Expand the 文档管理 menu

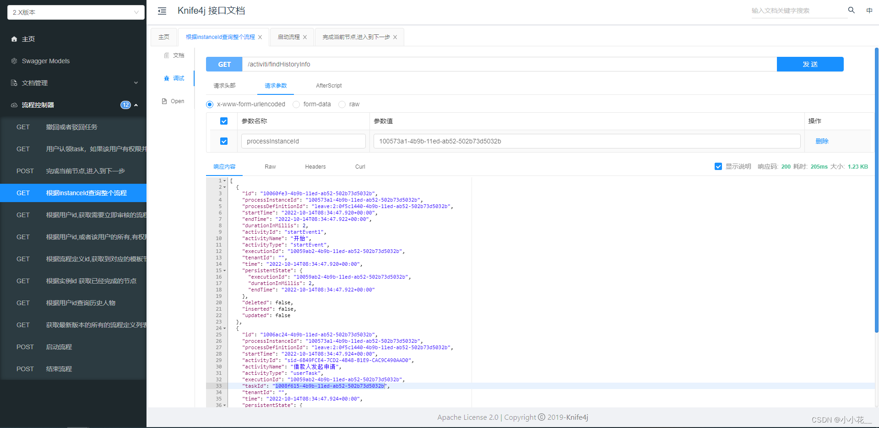click(x=136, y=83)
